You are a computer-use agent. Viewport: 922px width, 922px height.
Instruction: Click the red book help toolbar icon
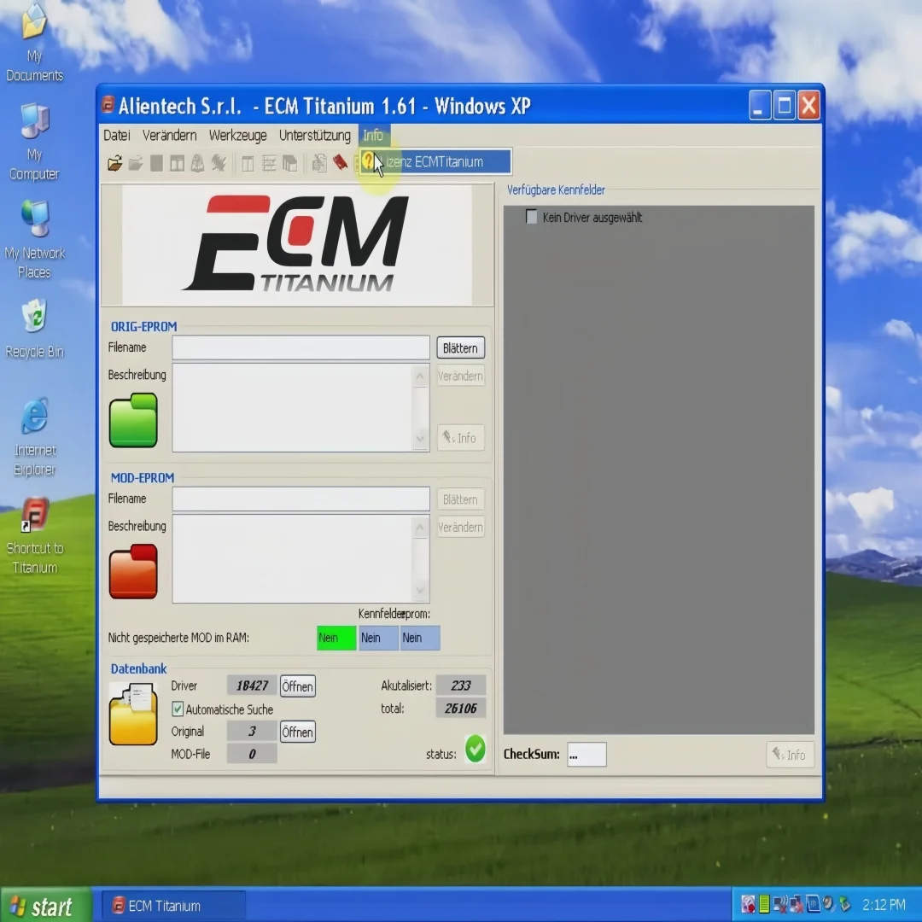tap(341, 162)
